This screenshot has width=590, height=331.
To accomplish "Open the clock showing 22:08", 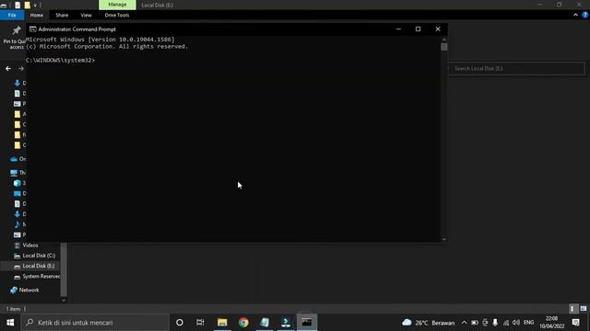I will click(551, 323).
